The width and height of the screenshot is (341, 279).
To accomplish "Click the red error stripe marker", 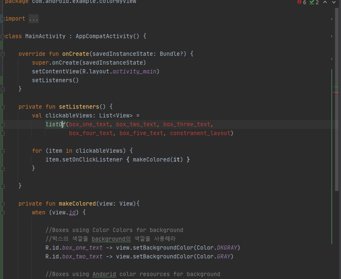I will [x=336, y=92].
